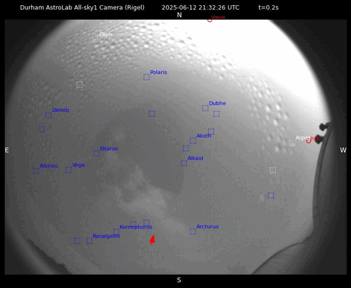Click the S compass direction label

pos(179,280)
